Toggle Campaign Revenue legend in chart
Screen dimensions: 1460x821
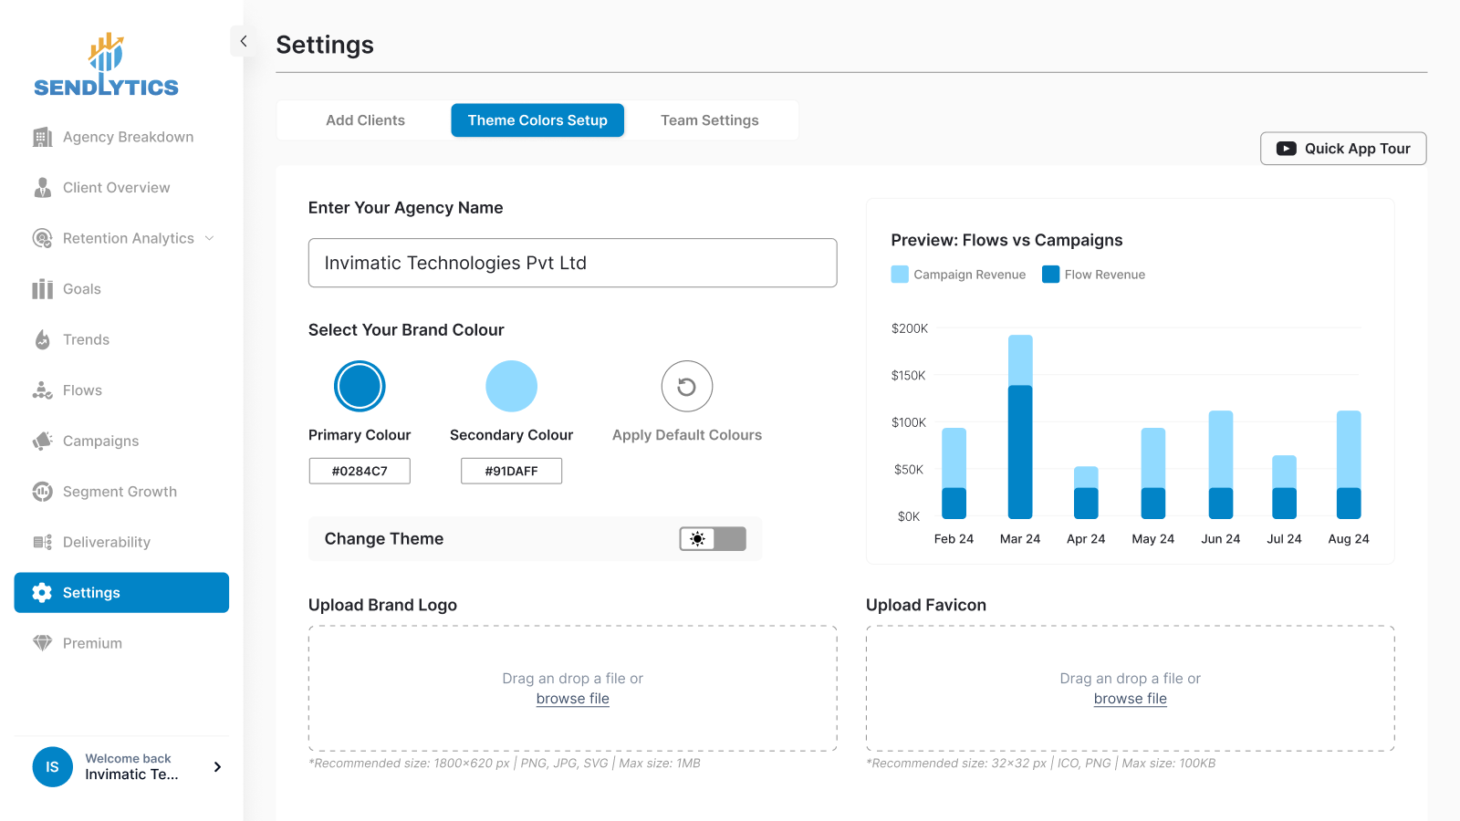(958, 275)
